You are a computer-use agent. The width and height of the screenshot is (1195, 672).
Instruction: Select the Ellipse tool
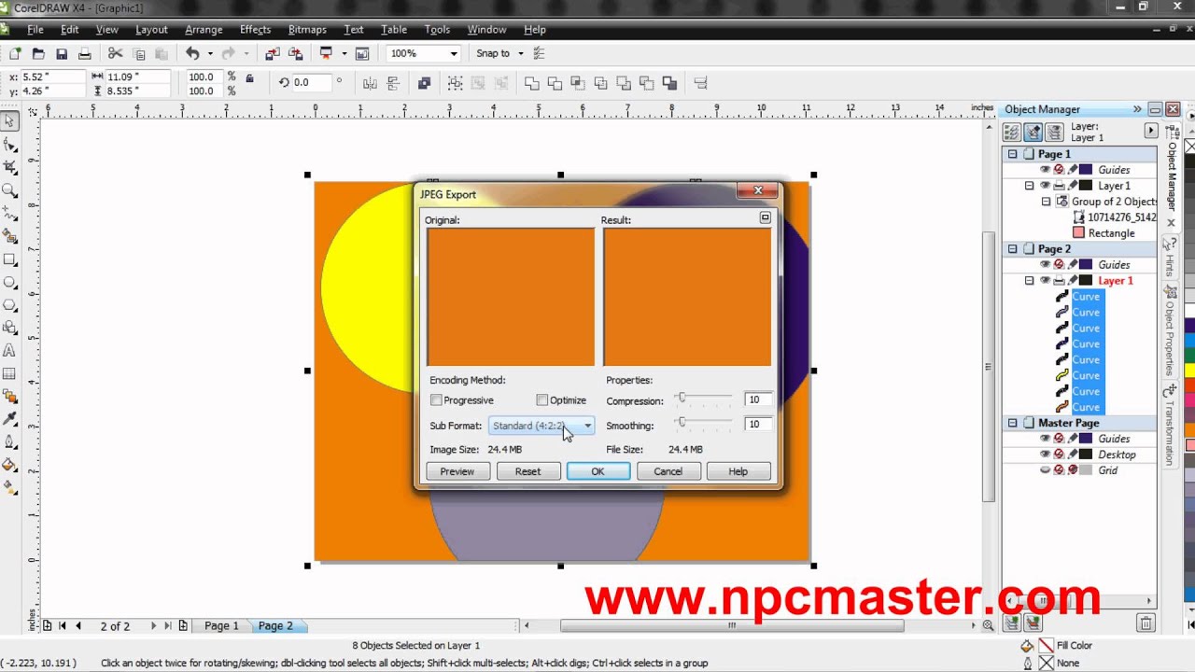click(x=10, y=282)
